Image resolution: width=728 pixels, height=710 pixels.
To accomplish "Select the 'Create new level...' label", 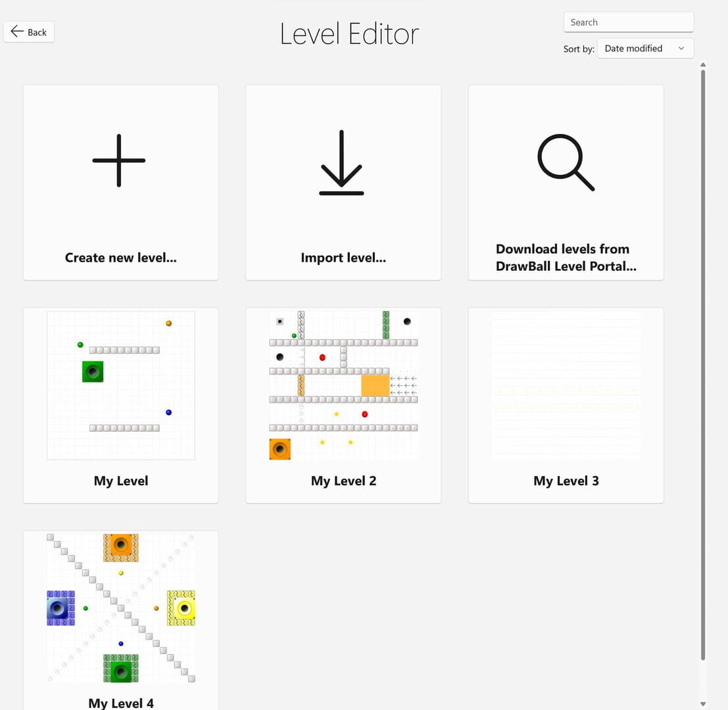I will pyautogui.click(x=121, y=258).
